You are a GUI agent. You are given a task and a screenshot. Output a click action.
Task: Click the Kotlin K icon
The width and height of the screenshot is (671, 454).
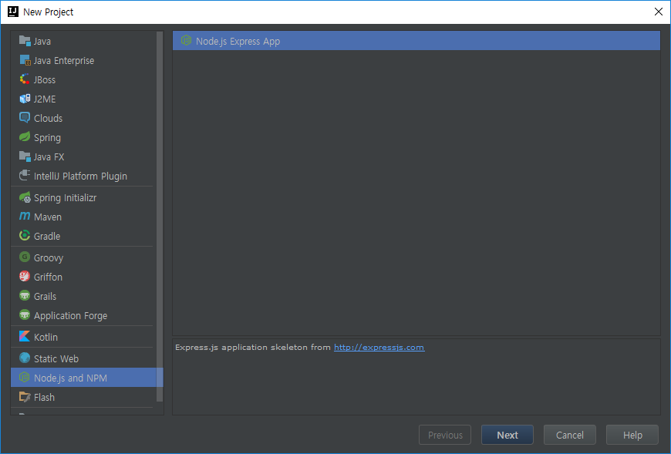pyautogui.click(x=25, y=336)
